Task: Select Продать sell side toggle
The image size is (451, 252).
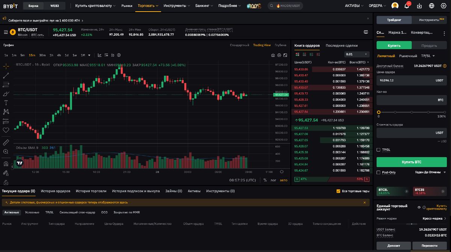Action: (429, 45)
